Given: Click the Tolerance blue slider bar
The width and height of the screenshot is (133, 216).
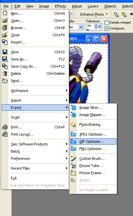Looking at the screenshot, I should pyautogui.click(x=88, y=30).
